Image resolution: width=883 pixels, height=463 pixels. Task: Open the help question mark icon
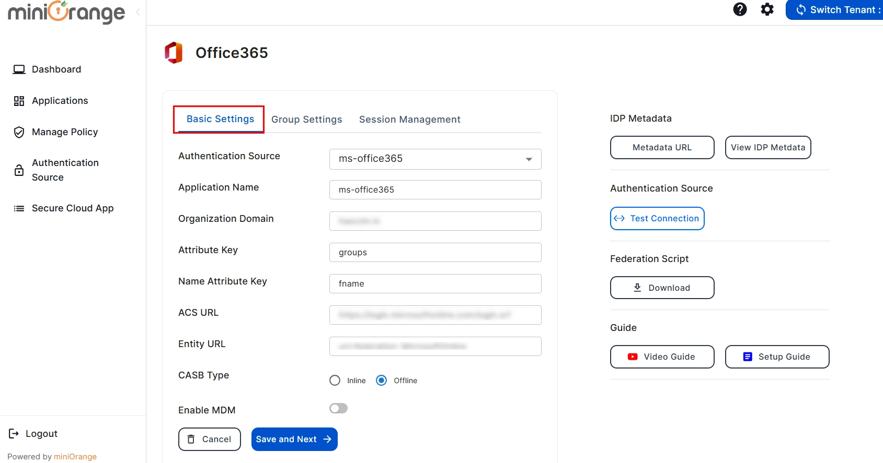coord(740,9)
